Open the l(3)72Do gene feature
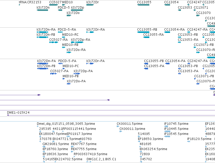Screen dimensions: 215x163 coord(69,15)
